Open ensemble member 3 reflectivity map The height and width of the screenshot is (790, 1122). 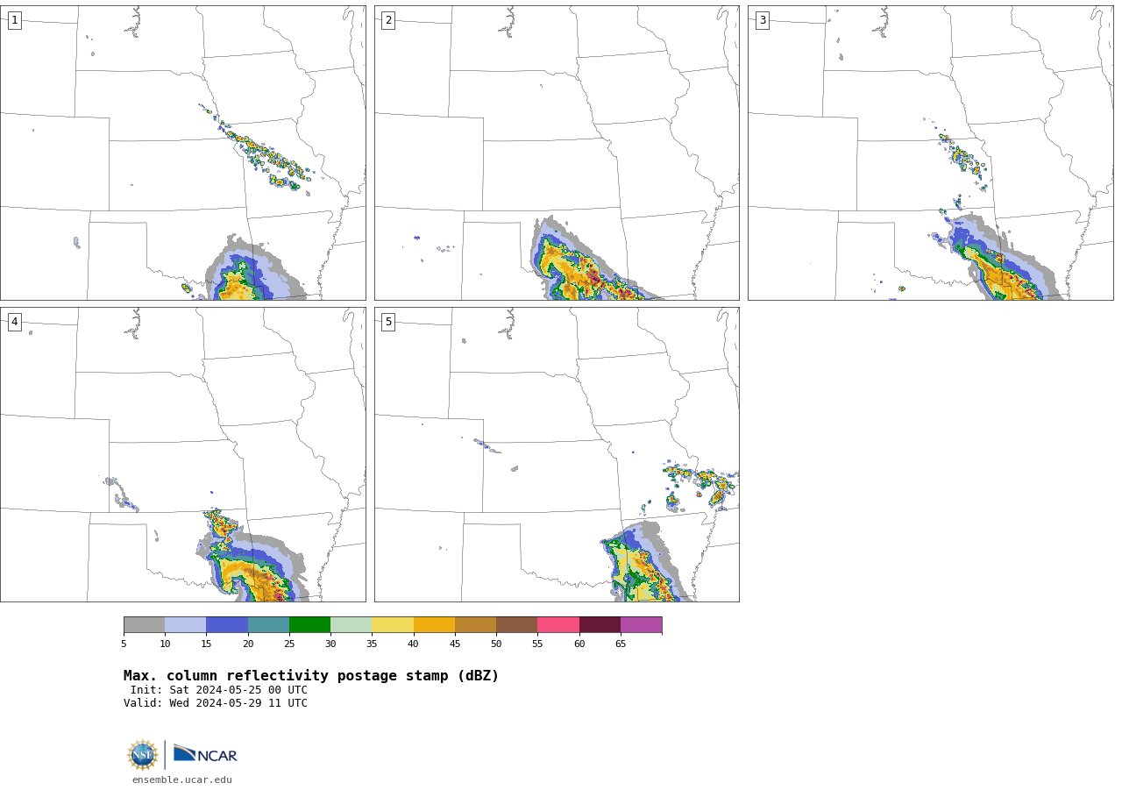930,153
